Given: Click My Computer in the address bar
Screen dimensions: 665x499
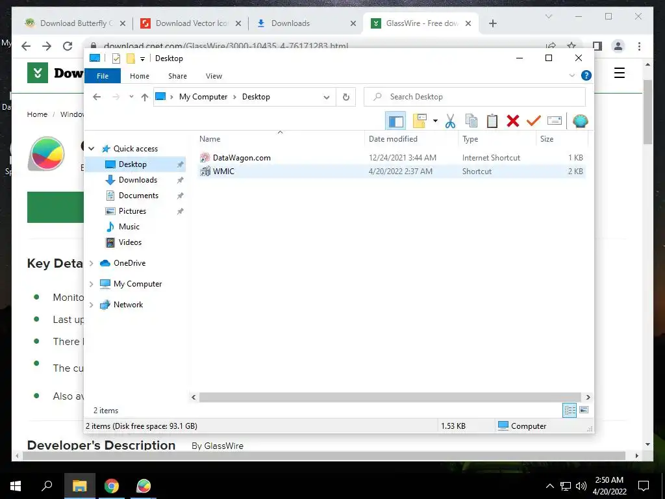Looking at the screenshot, I should click(203, 97).
